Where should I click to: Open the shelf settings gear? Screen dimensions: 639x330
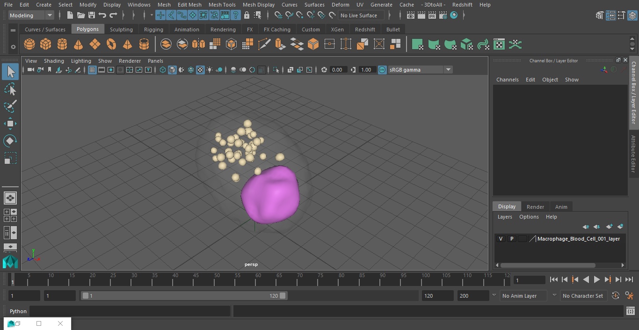(x=13, y=47)
